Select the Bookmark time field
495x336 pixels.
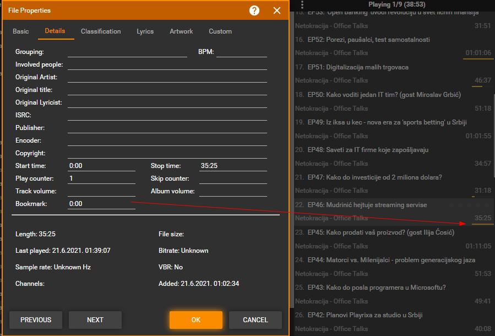(101, 204)
